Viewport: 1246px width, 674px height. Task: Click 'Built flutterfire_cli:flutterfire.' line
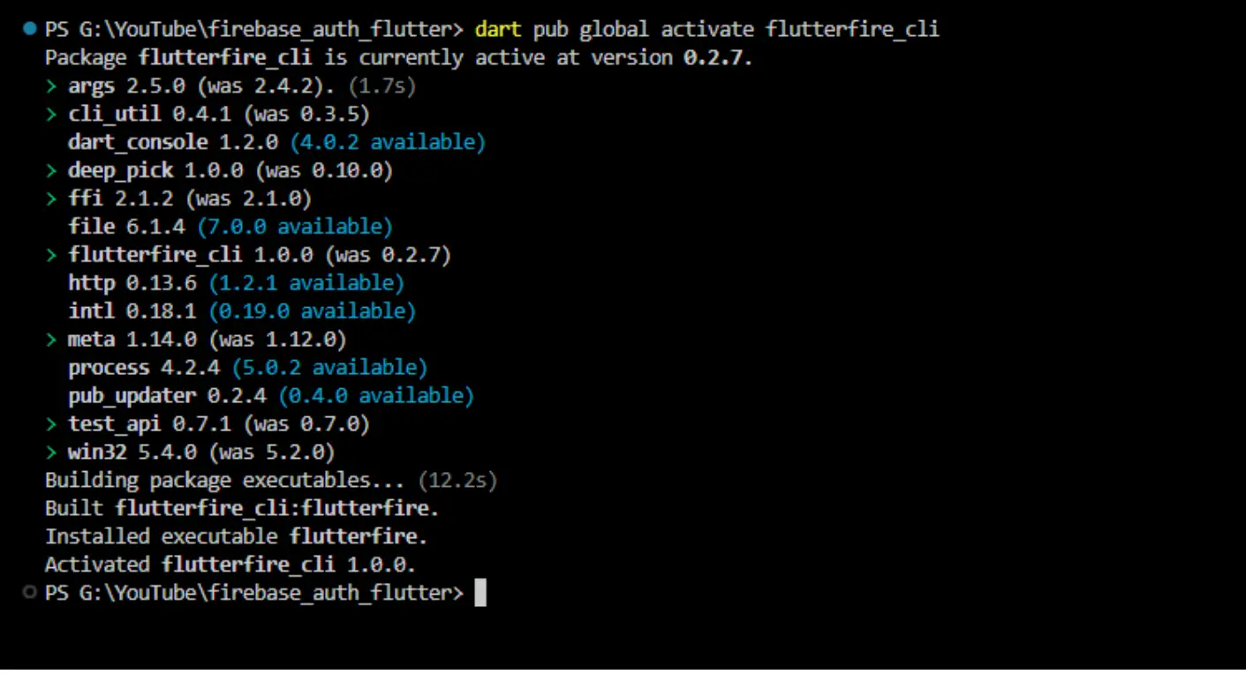tap(242, 509)
